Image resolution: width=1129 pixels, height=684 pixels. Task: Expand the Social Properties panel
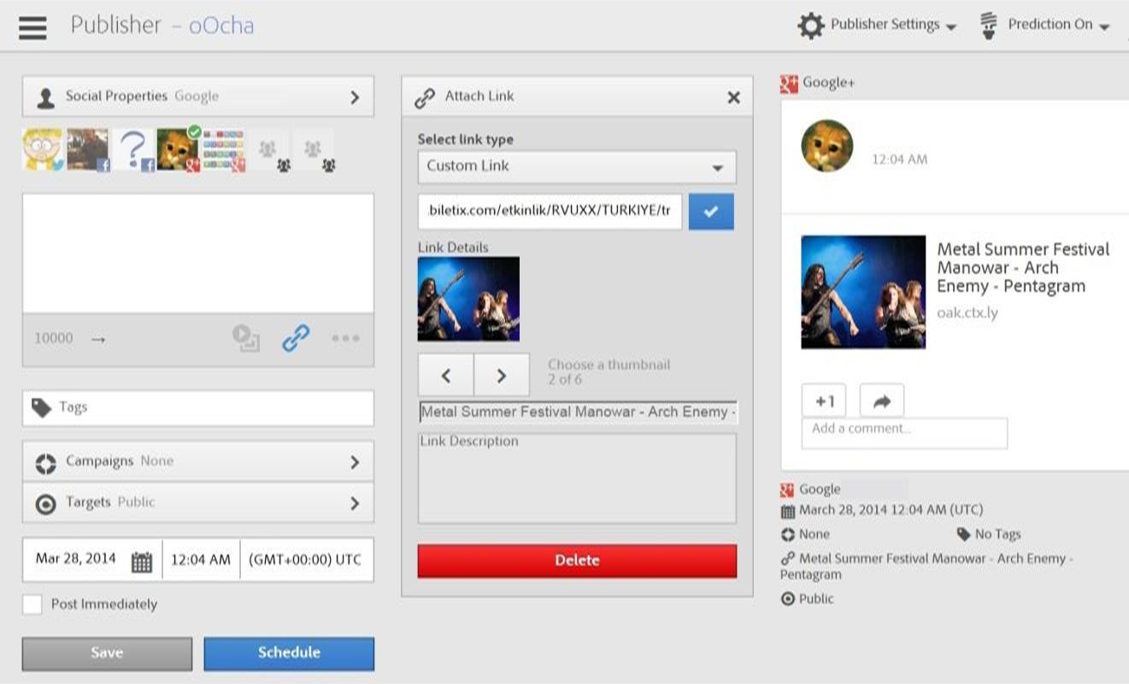click(197, 97)
